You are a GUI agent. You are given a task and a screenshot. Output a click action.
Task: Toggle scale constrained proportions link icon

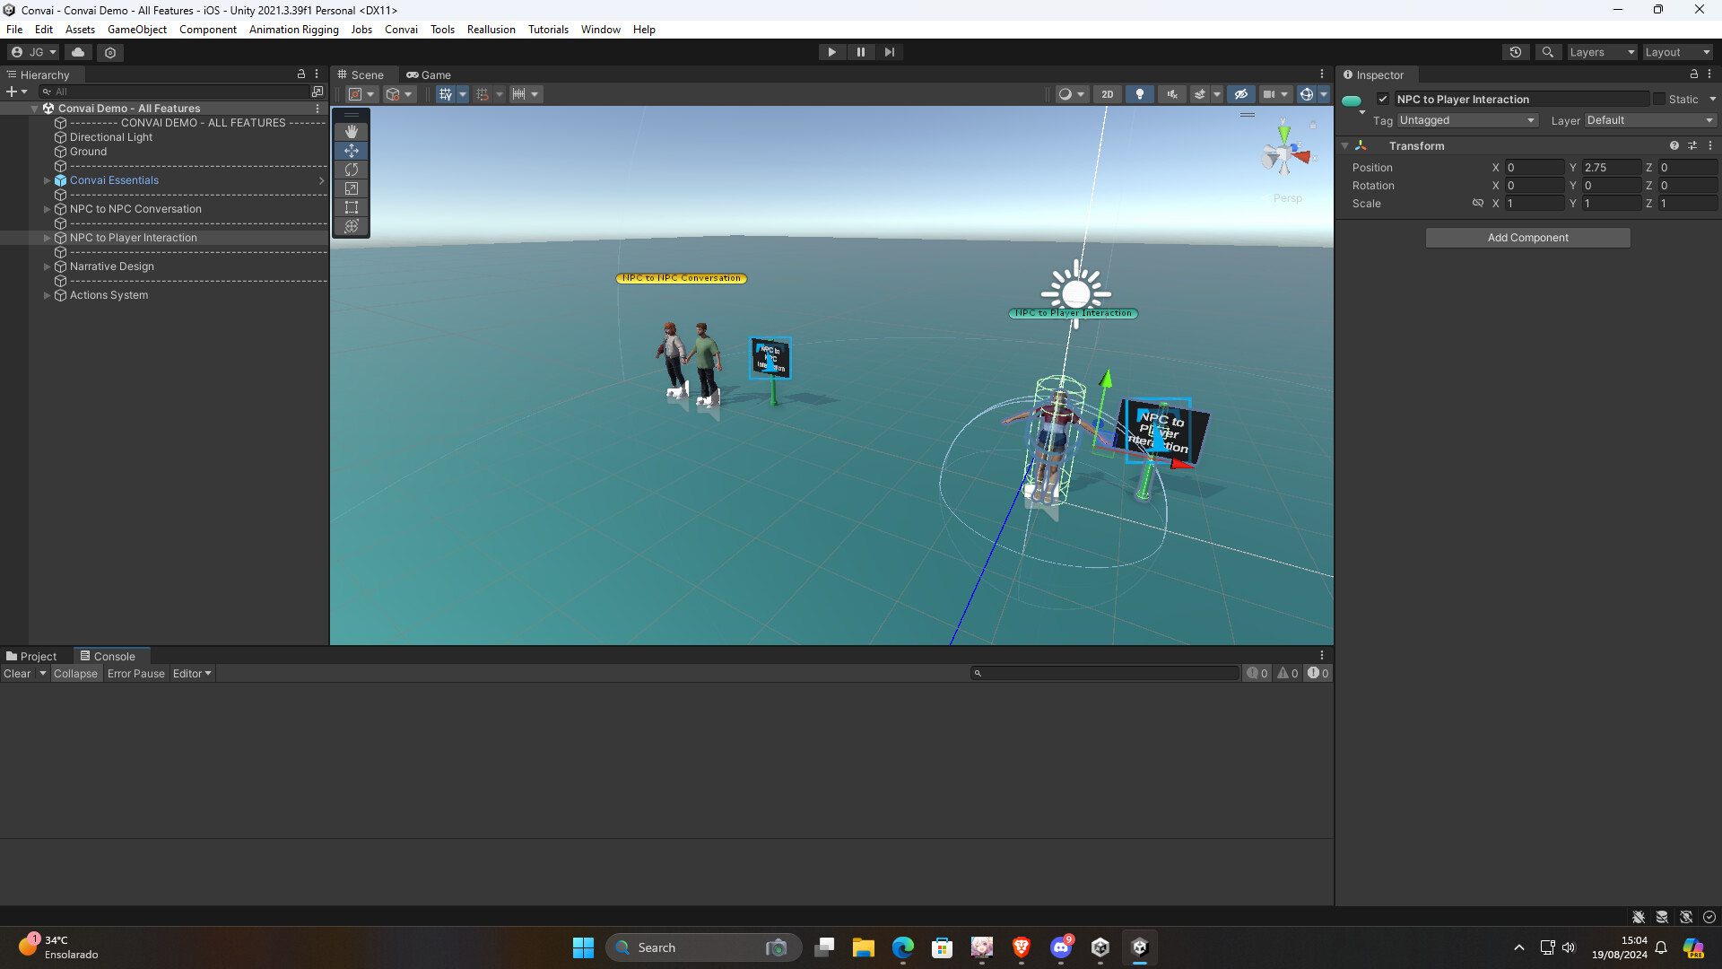[x=1478, y=204]
